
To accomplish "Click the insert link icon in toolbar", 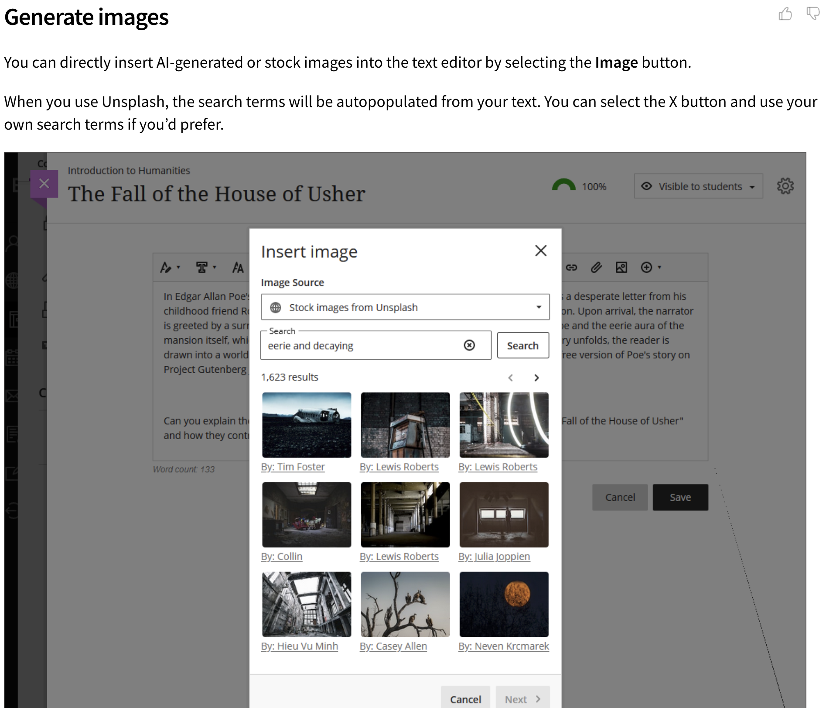I will point(571,268).
